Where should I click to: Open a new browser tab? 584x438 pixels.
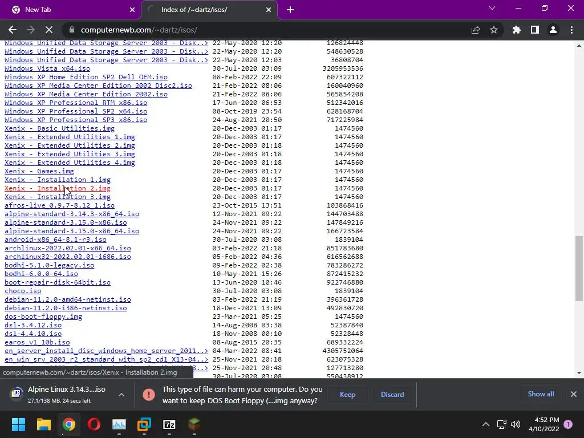tap(290, 10)
